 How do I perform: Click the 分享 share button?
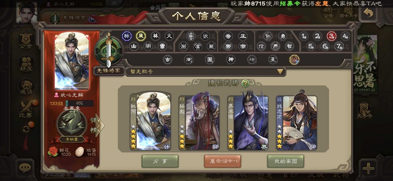(x=160, y=161)
